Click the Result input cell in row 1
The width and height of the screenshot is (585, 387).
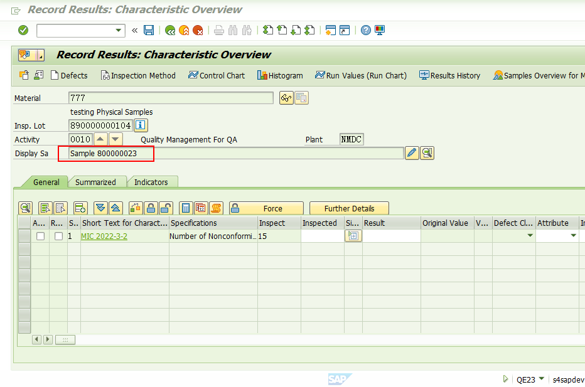392,236
